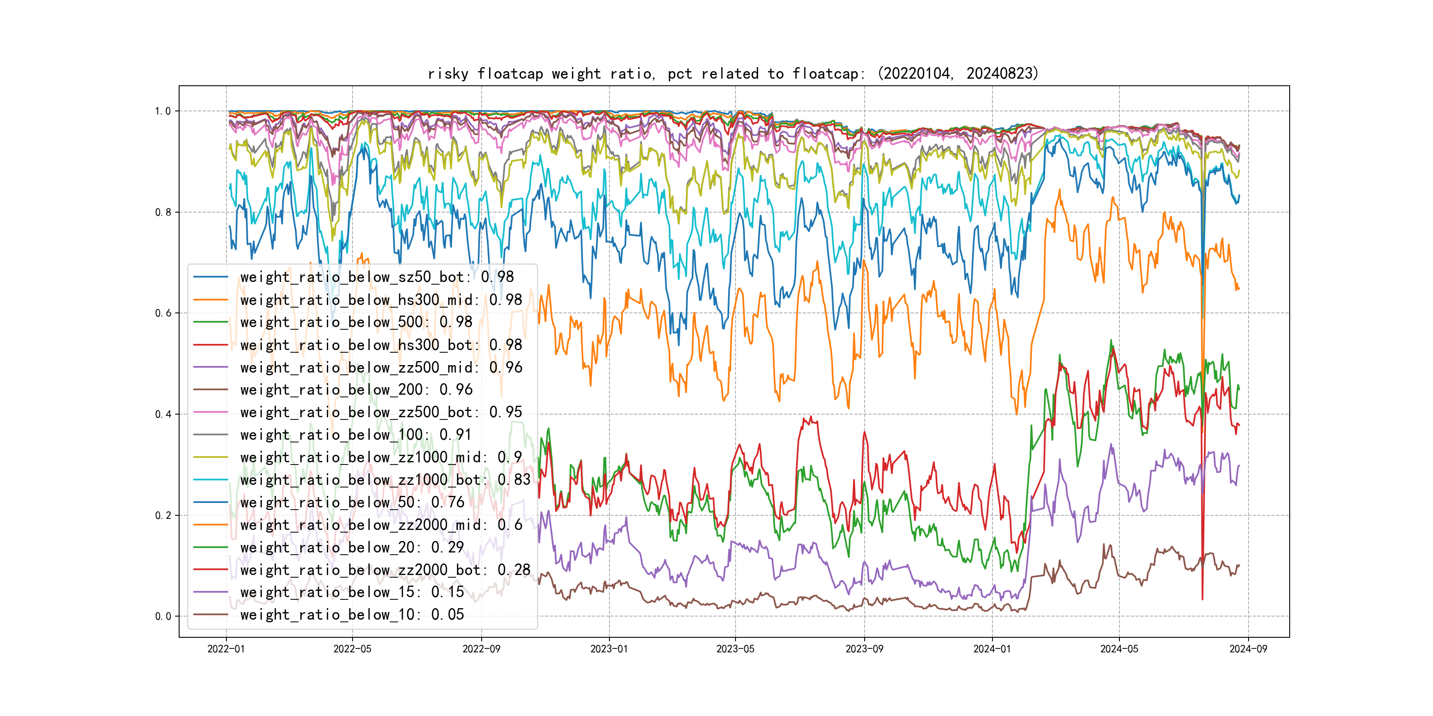Click the 2022-05 x-axis tick label

352,649
